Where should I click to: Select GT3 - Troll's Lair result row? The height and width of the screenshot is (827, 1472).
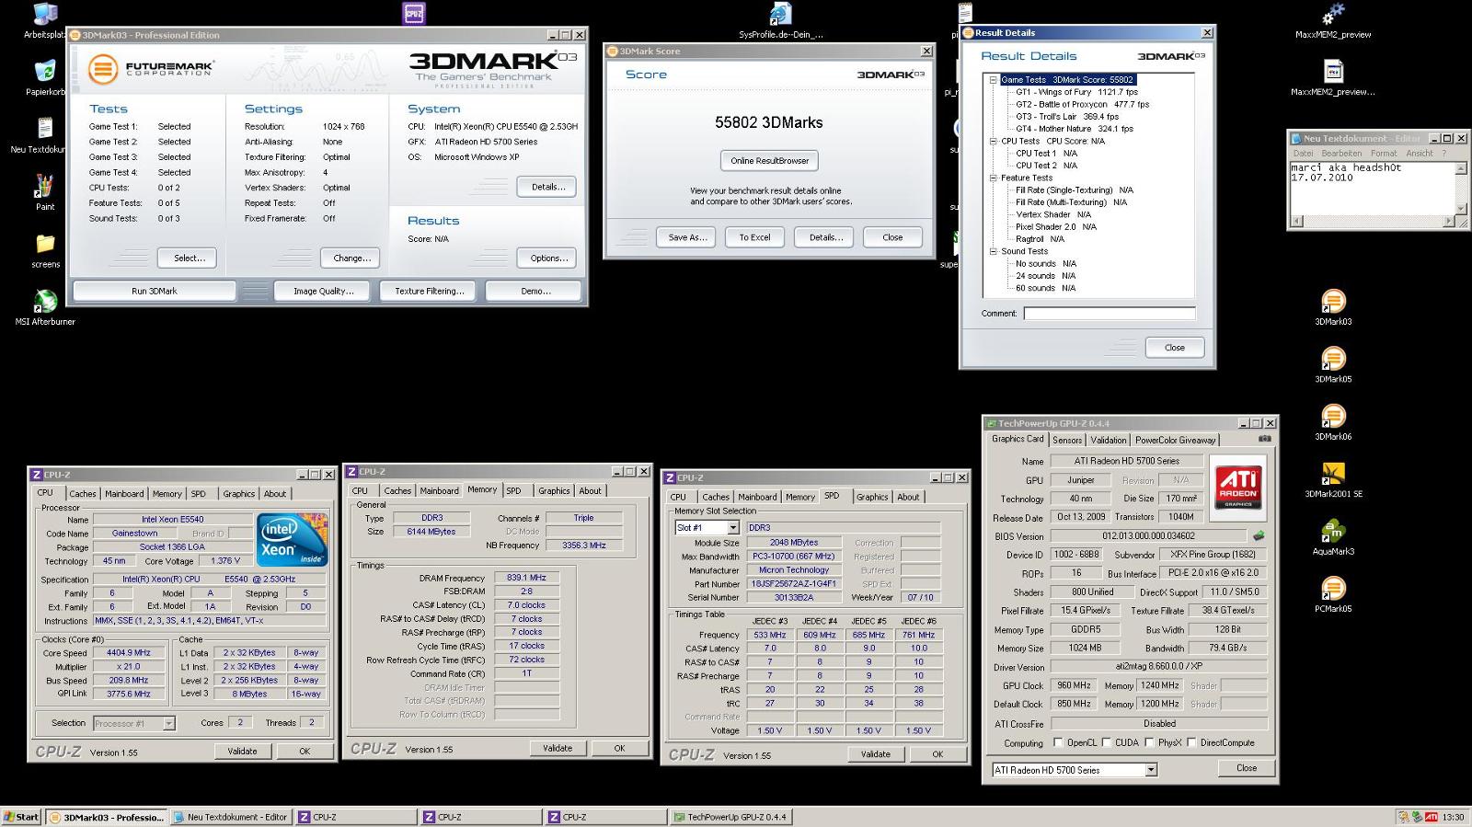point(1066,117)
